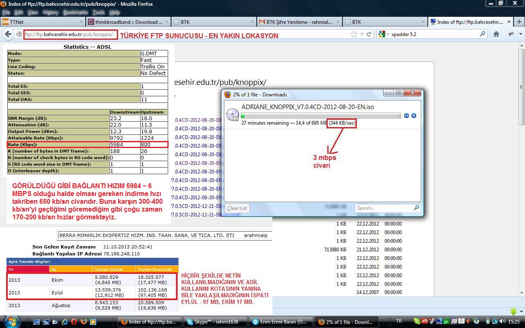This screenshot has width=525, height=328.
Task: Click the search magnifier in the search bar
Action: 483,34
